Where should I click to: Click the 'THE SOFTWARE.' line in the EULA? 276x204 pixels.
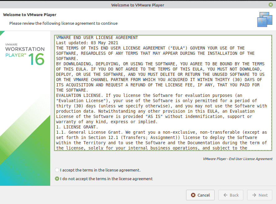(x=72, y=90)
